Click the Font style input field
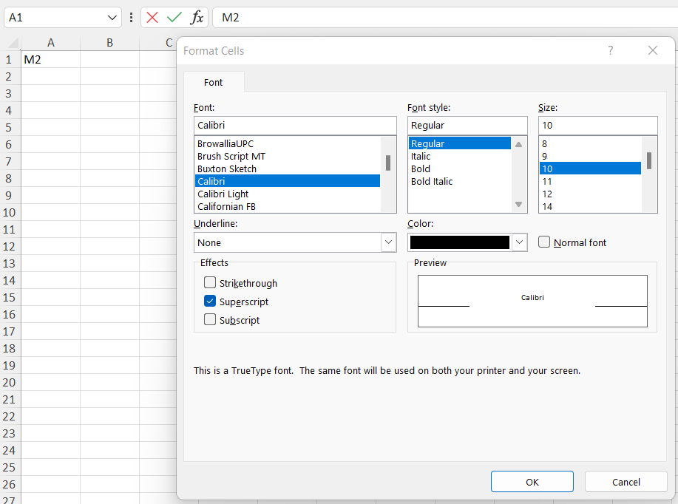This screenshot has width=678, height=504. tap(467, 126)
